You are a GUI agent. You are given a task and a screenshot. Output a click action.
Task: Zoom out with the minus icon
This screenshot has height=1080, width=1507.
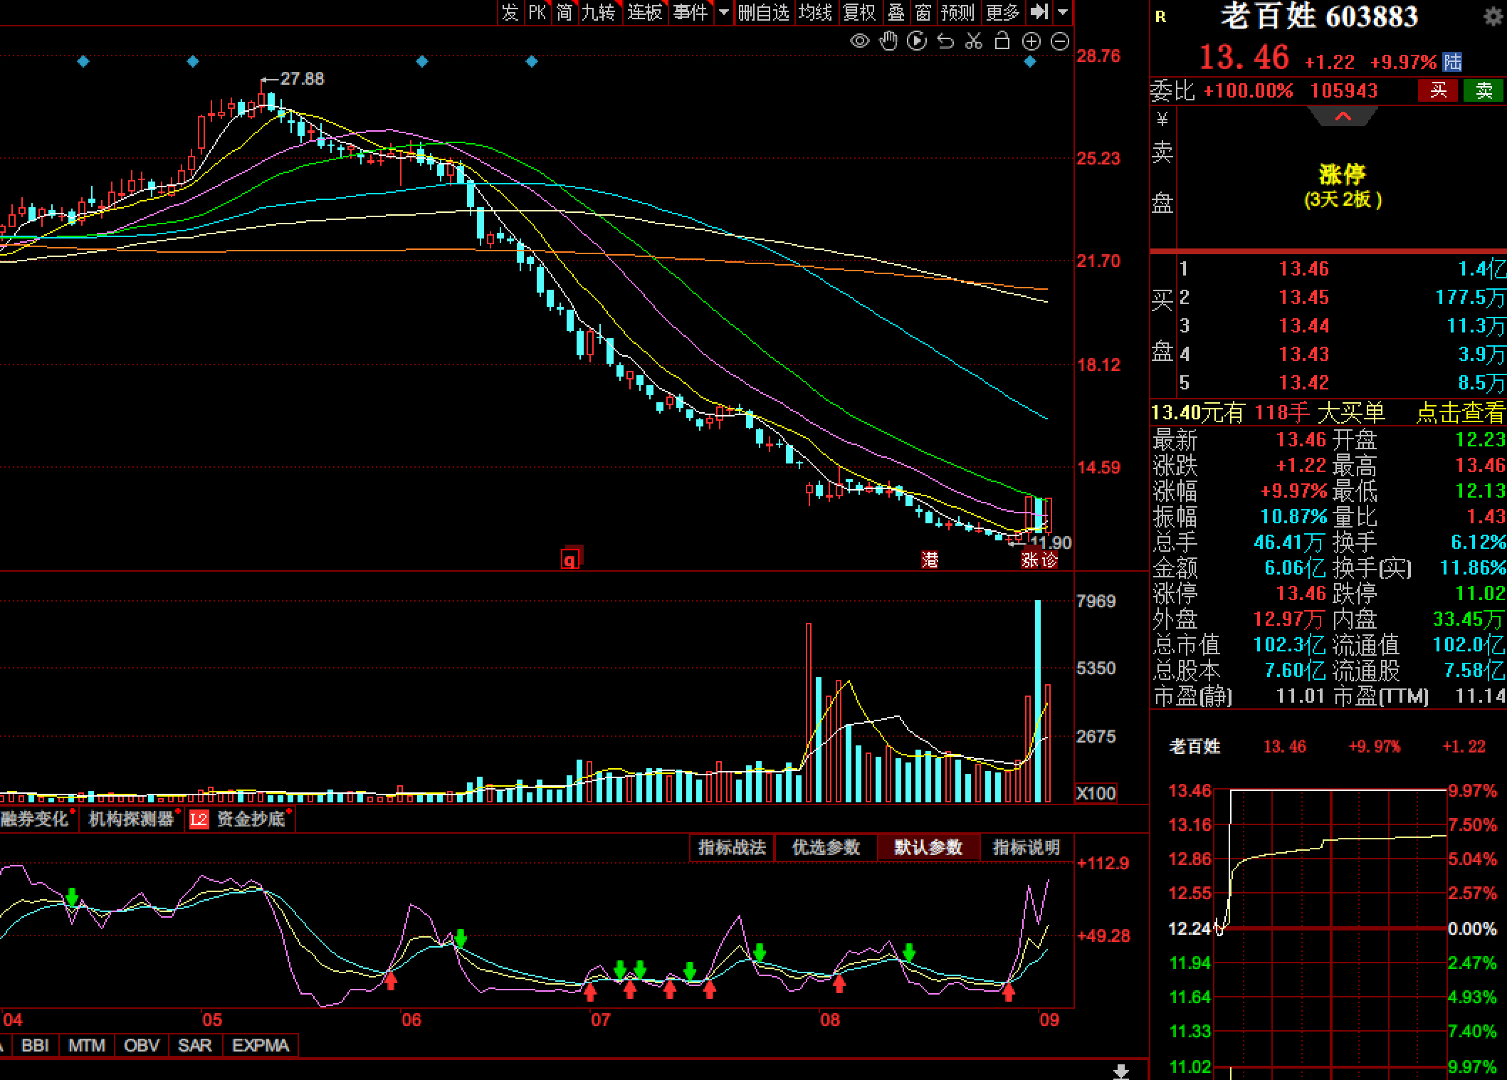tap(1060, 41)
